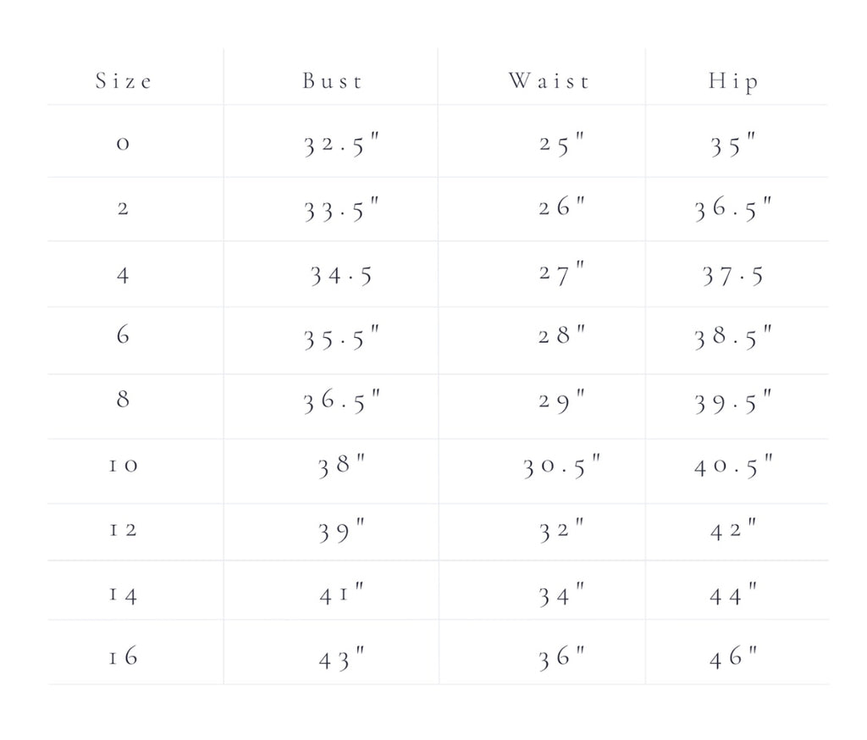Image resolution: width=867 pixels, height=740 pixels.
Task: Click the hip value for size 4
Action: coord(732,276)
